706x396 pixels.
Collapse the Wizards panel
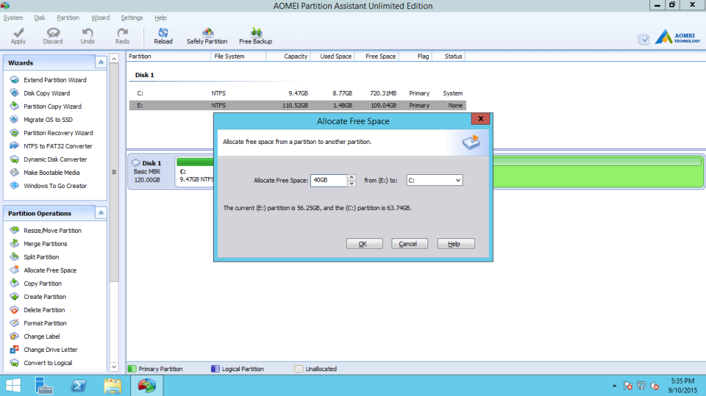pyautogui.click(x=101, y=63)
